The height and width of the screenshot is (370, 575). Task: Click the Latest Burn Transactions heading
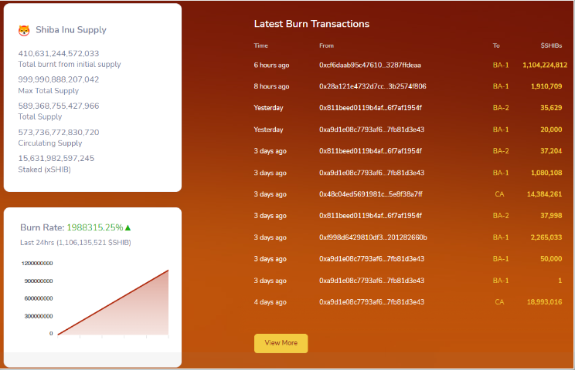click(x=311, y=24)
